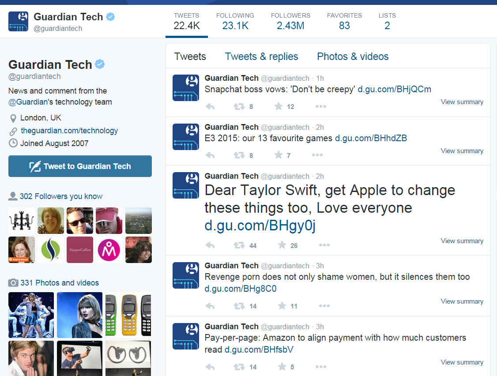The image size is (497, 376).
Task: Switch to Photos & videos tab
Action: pos(353,56)
